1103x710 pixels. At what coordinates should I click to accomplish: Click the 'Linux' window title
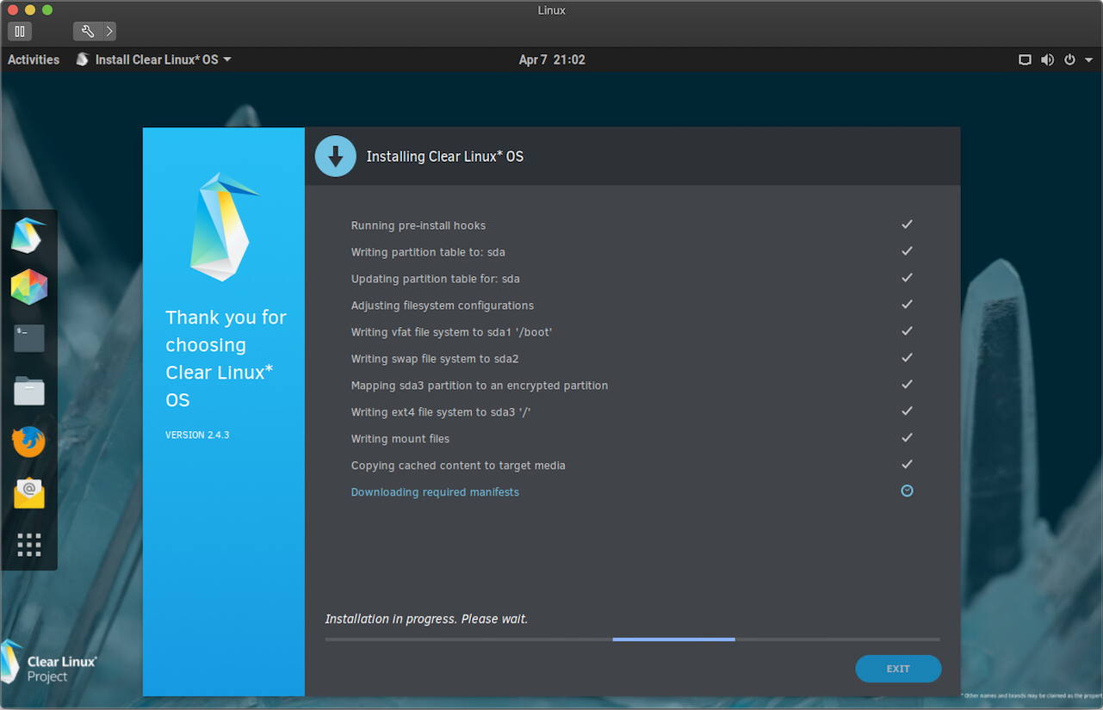click(551, 10)
